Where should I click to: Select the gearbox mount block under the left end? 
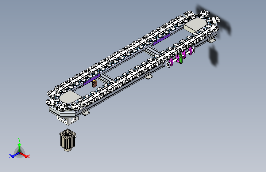[x=68, y=121]
